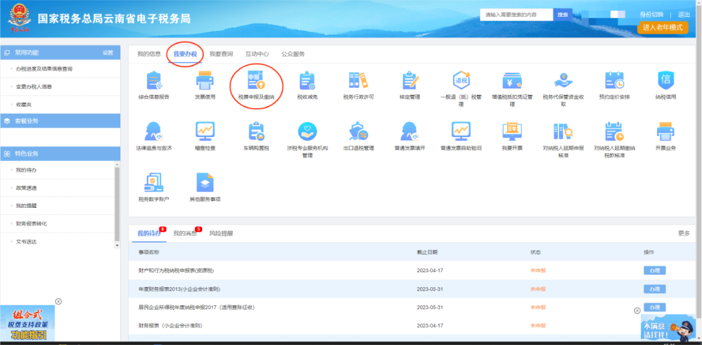Click 更多 link in to-do panel

684,234
